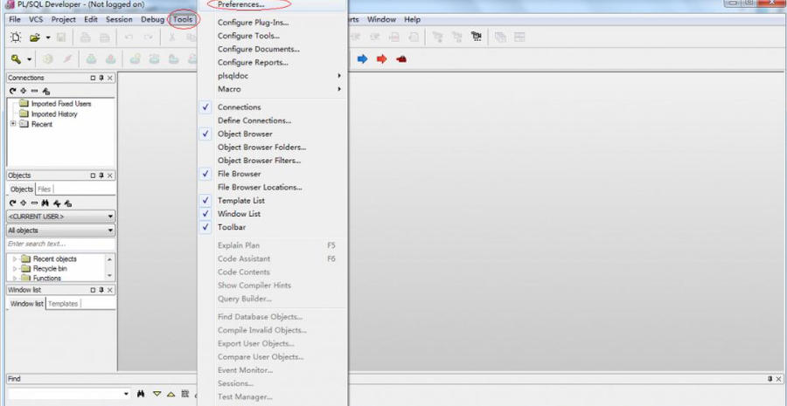The width and height of the screenshot is (787, 406).
Task: Click the yellow key Log on icon
Action: (16, 59)
